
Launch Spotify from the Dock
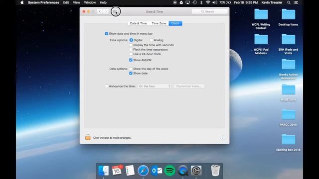tap(169, 171)
